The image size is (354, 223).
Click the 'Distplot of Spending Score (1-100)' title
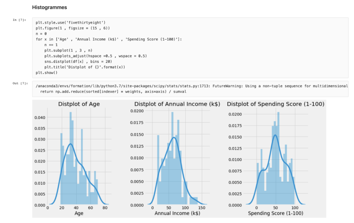click(x=275, y=104)
